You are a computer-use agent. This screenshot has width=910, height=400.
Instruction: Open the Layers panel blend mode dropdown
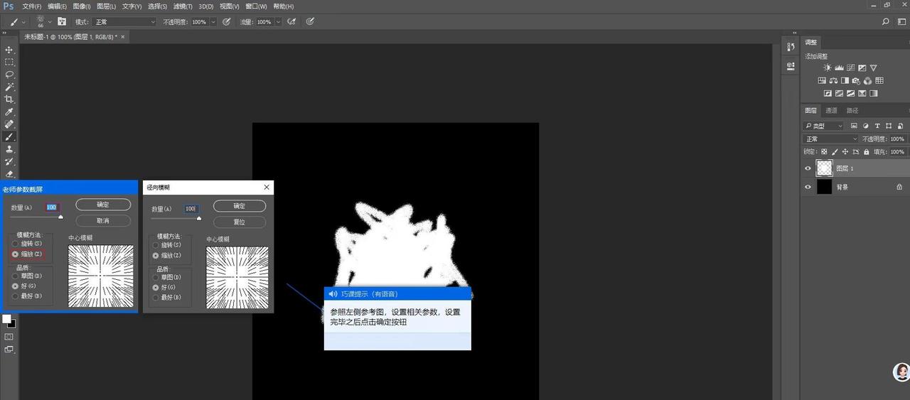coord(830,139)
